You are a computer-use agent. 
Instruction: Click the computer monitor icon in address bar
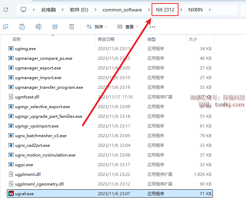[23, 10]
